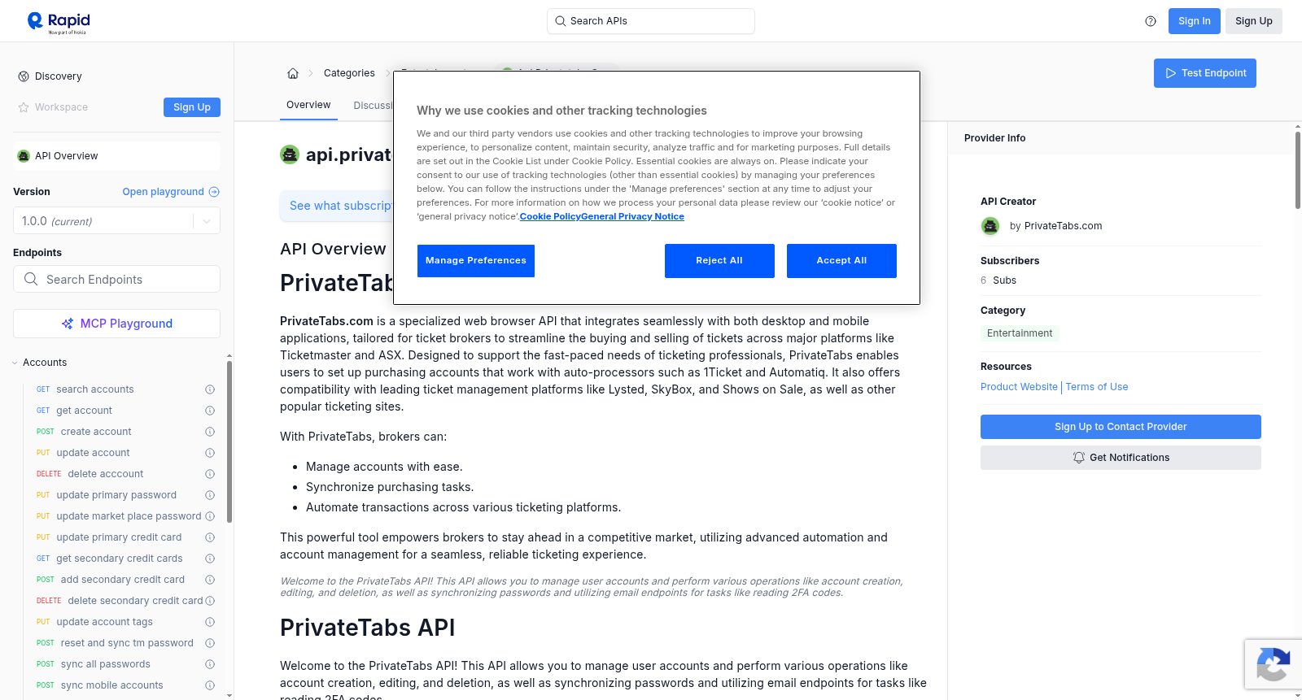Click the info icon for update primary credit card
Image resolution: width=1302 pixels, height=700 pixels.
(210, 537)
